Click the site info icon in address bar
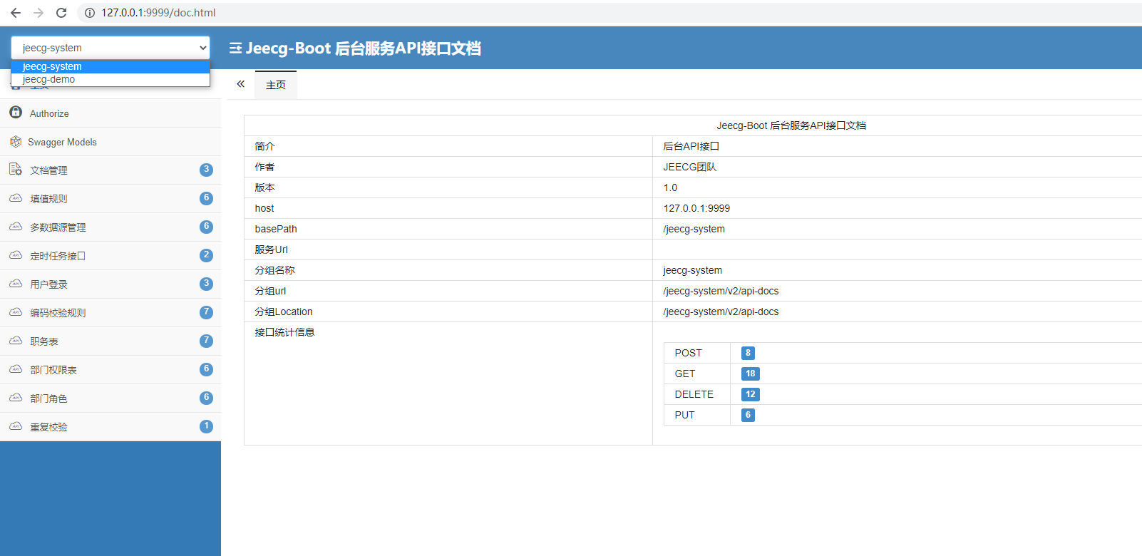 (x=90, y=13)
